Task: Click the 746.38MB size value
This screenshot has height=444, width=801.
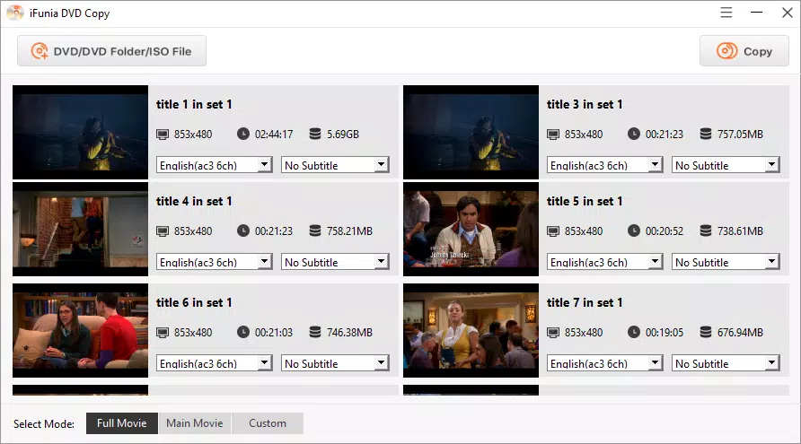Action: click(x=350, y=333)
